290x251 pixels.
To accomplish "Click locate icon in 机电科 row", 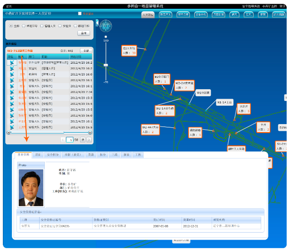I will [12, 74].
